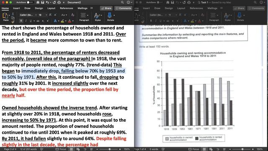Switch to Draw tab in Document2
The width and height of the screenshot is (268, 151).
[x=27, y=8]
